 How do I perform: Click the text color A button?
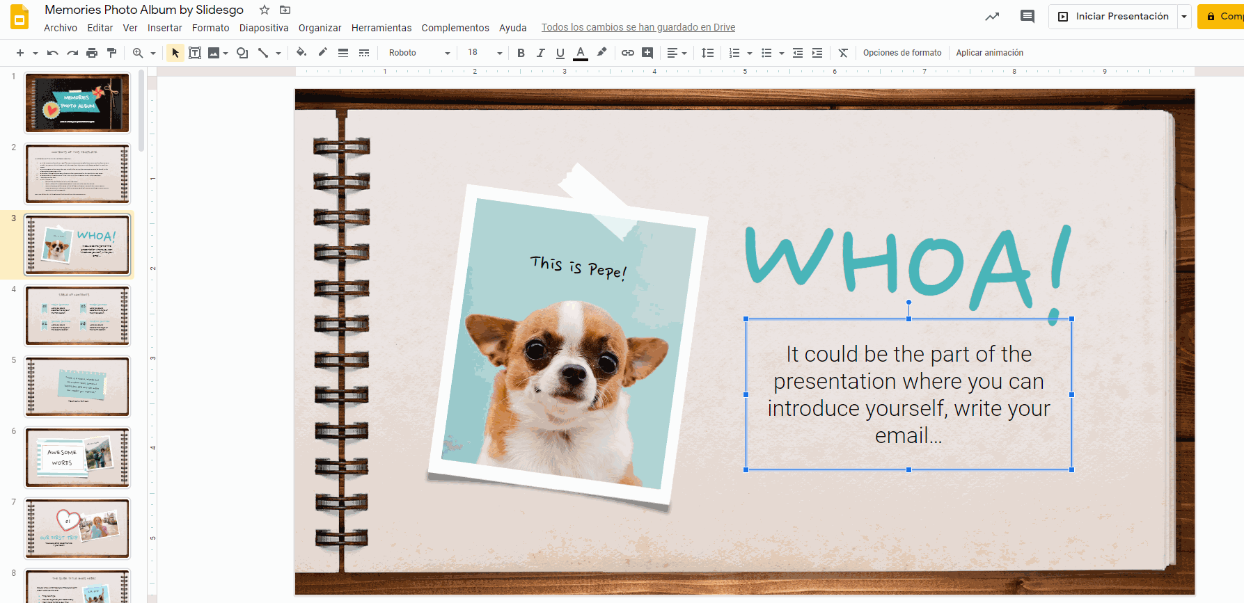[x=581, y=53]
